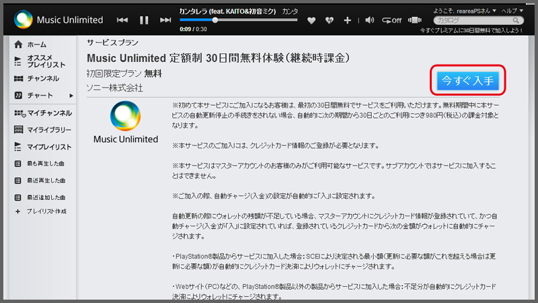The width and height of the screenshot is (538, 303).
Task: Open 最も再生した曲 list
Action: tap(40, 164)
